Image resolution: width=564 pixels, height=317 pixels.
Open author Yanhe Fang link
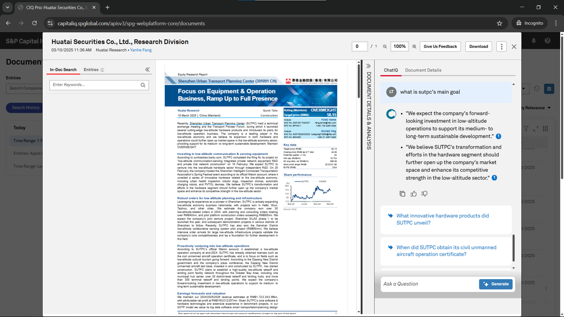pos(141,50)
